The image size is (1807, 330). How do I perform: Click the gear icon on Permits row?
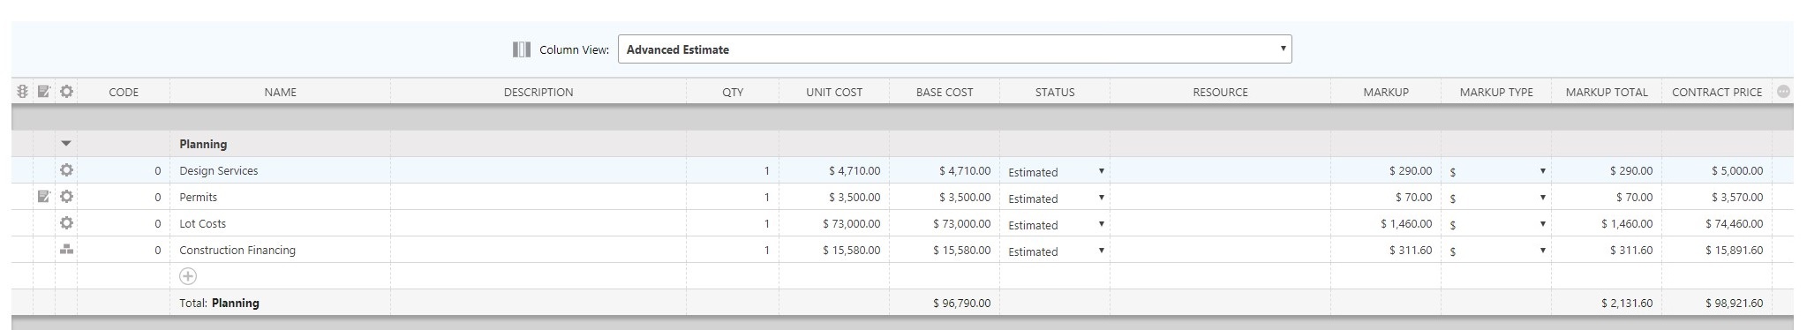click(x=66, y=197)
